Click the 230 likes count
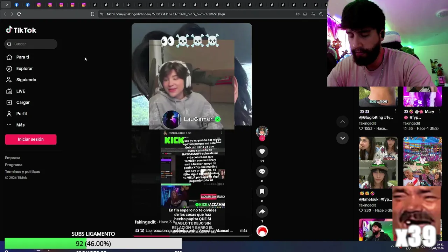The height and width of the screenshot is (252, 448). (x=367, y=210)
